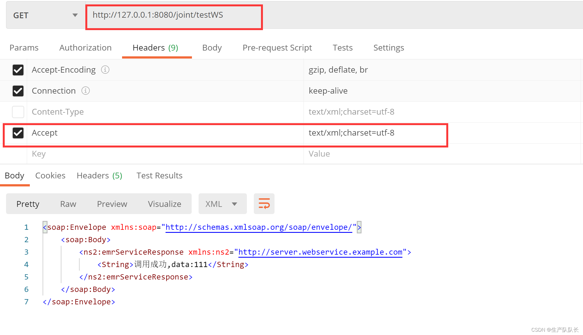Screen dimensions: 583x335
Task: Open the Body request tab
Action: pos(212,48)
